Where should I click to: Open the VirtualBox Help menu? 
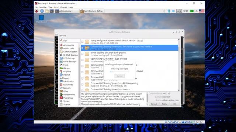click(70, 7)
